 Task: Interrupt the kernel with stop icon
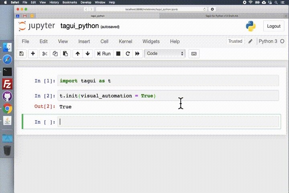[118, 54]
